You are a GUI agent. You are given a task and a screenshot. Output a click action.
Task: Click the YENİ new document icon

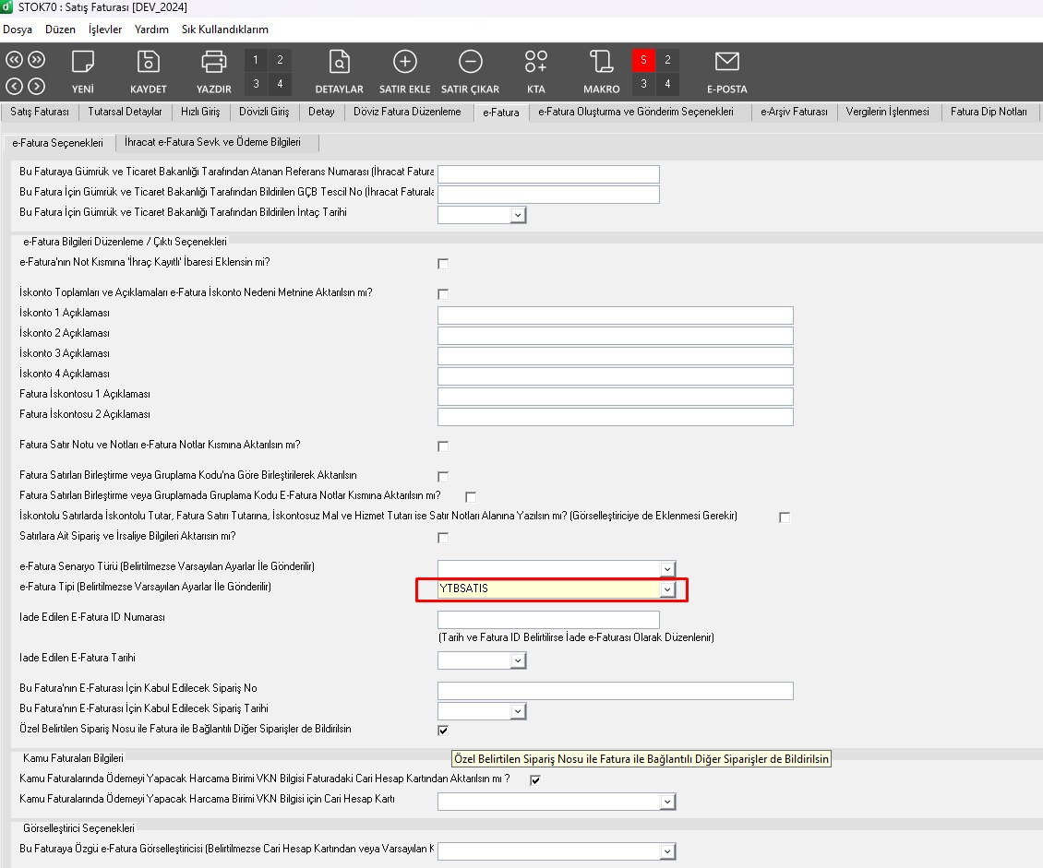(83, 63)
